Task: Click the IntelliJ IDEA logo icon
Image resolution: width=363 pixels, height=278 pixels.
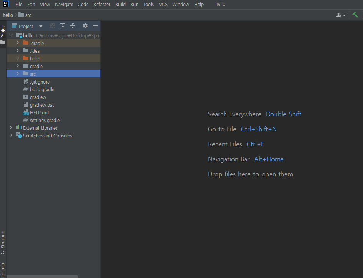Action: (5, 4)
